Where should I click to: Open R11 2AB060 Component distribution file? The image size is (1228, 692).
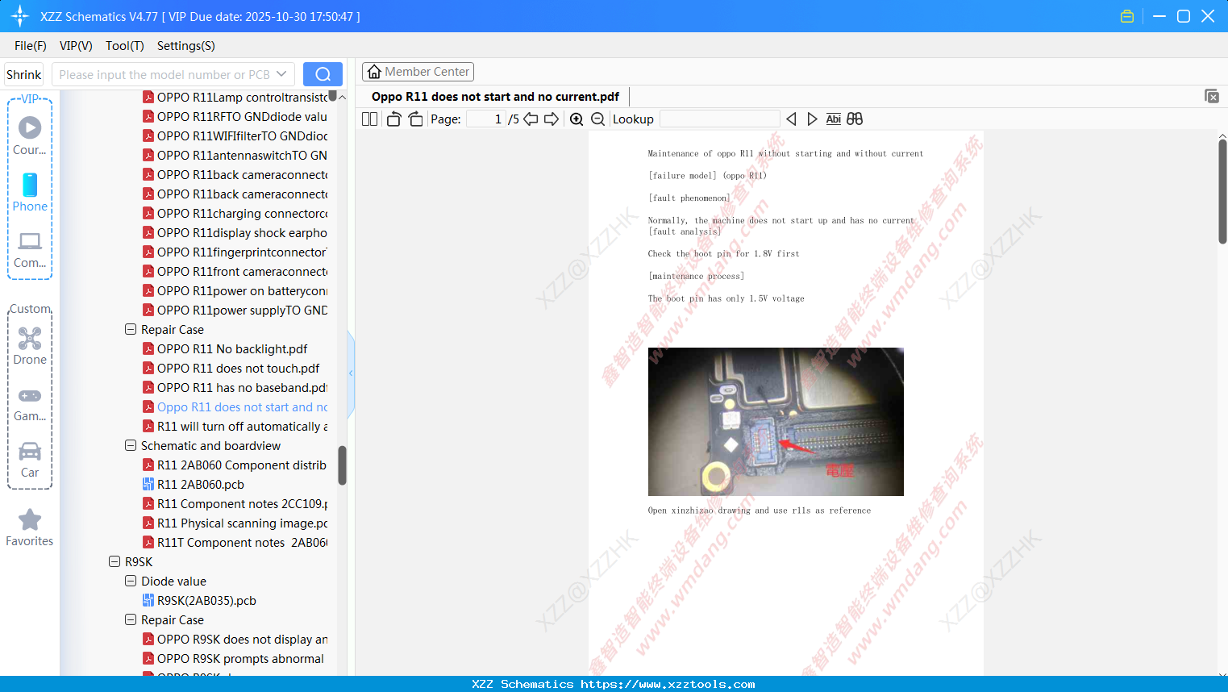click(x=242, y=465)
